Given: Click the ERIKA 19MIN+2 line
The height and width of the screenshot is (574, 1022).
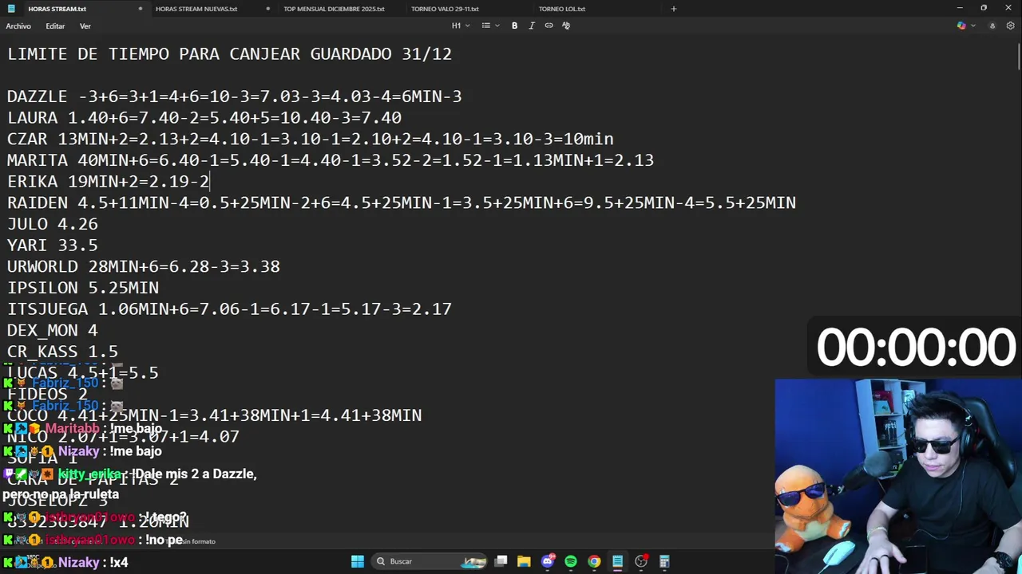Looking at the screenshot, I should 108,182.
